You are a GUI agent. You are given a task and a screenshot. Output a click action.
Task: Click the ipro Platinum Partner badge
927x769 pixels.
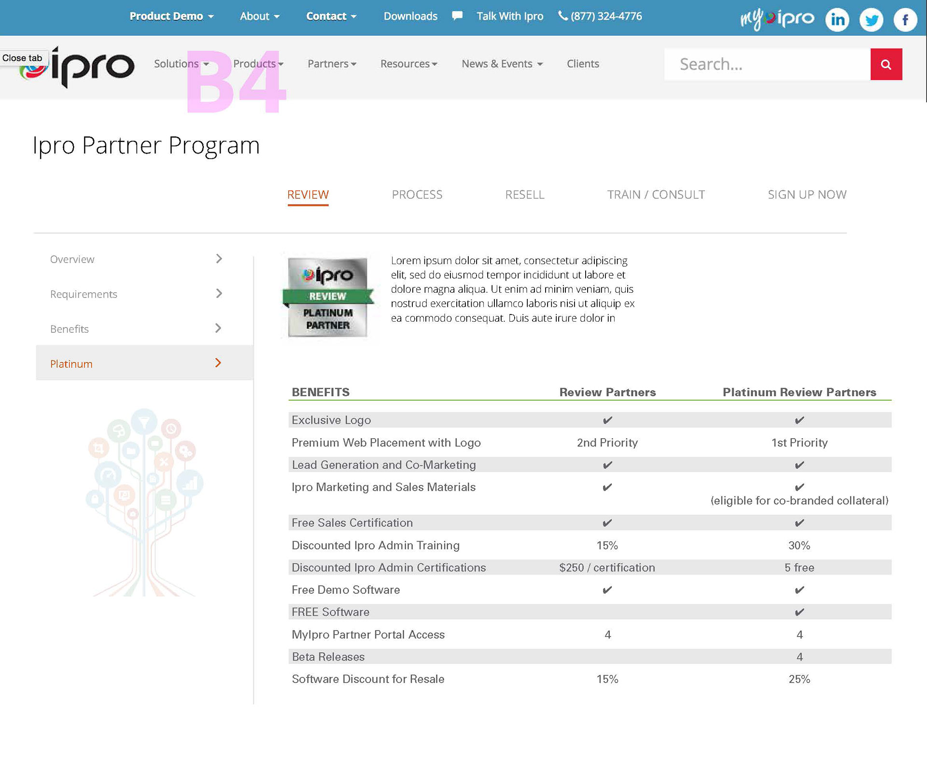(x=328, y=297)
